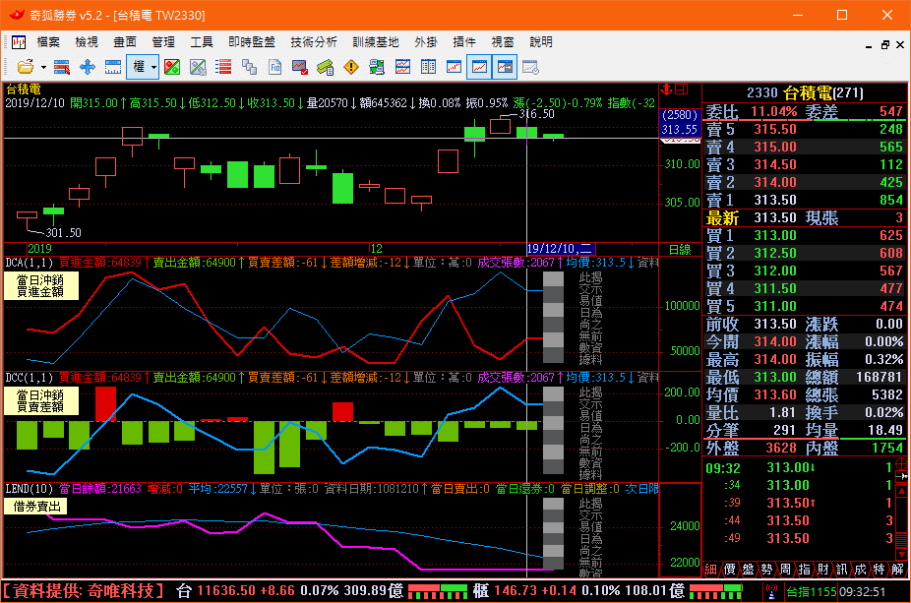Open the dropdown arrow next to 權
This screenshot has height=603, width=911.
coord(153,68)
